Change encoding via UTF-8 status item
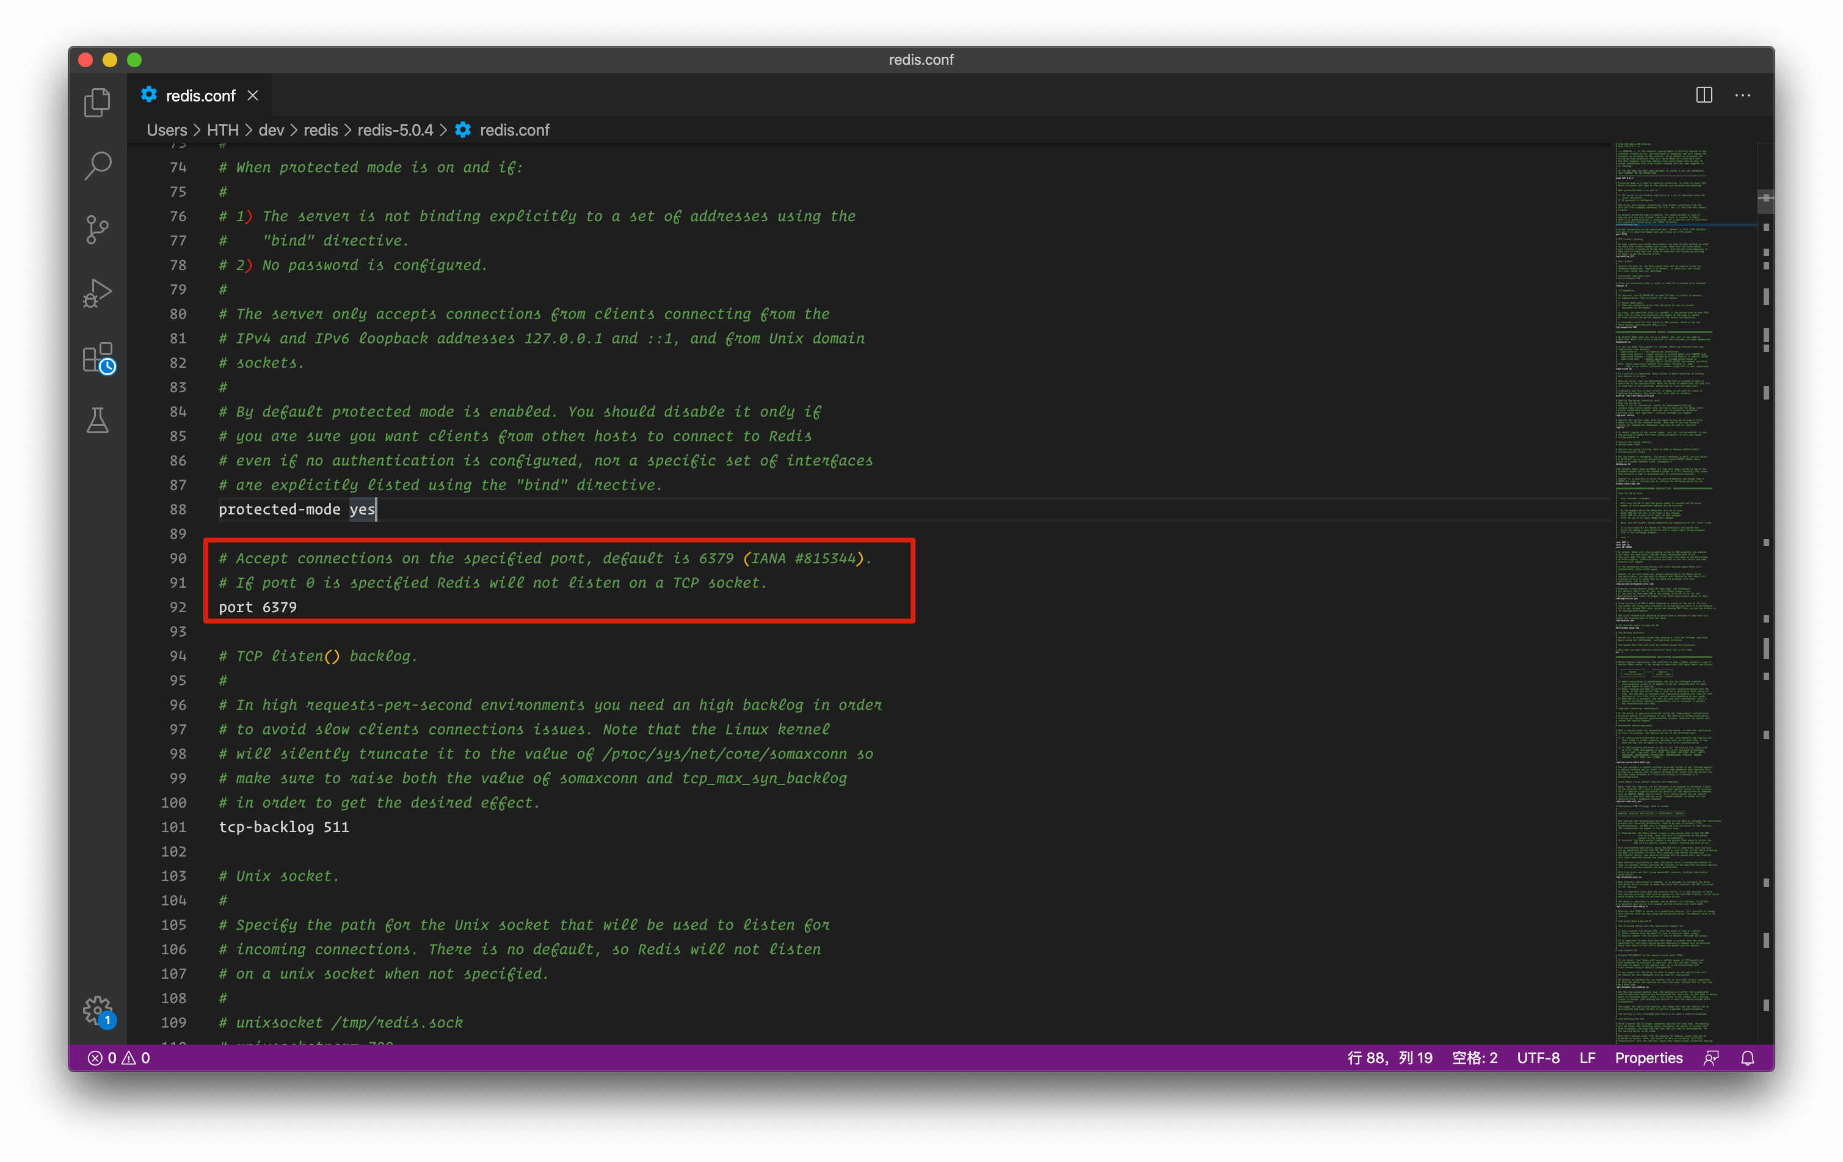This screenshot has width=1843, height=1162. tap(1538, 1058)
